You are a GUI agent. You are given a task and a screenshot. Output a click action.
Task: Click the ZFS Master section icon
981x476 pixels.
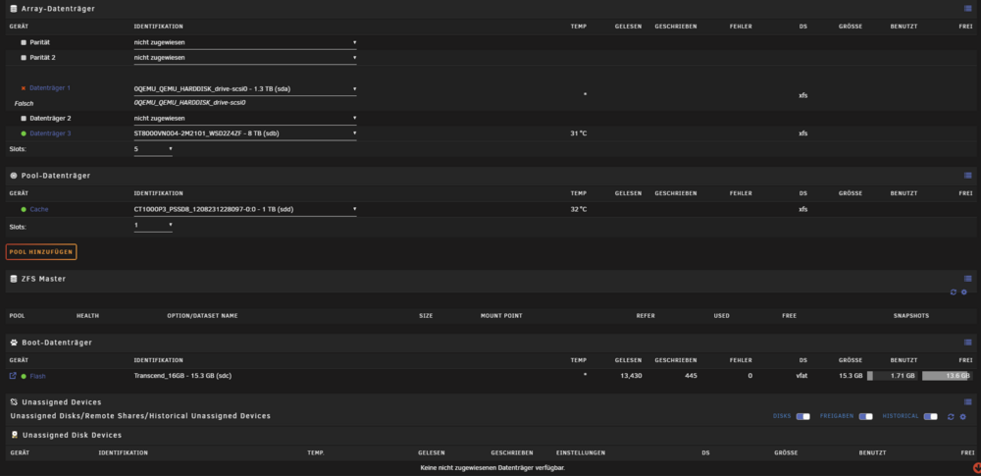point(14,279)
